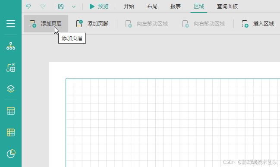Click 向右移动区域 in the toolbar
280x167 pixels.
pyautogui.click(x=203, y=24)
